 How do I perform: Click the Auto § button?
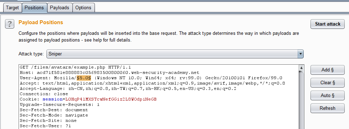tap(328, 96)
